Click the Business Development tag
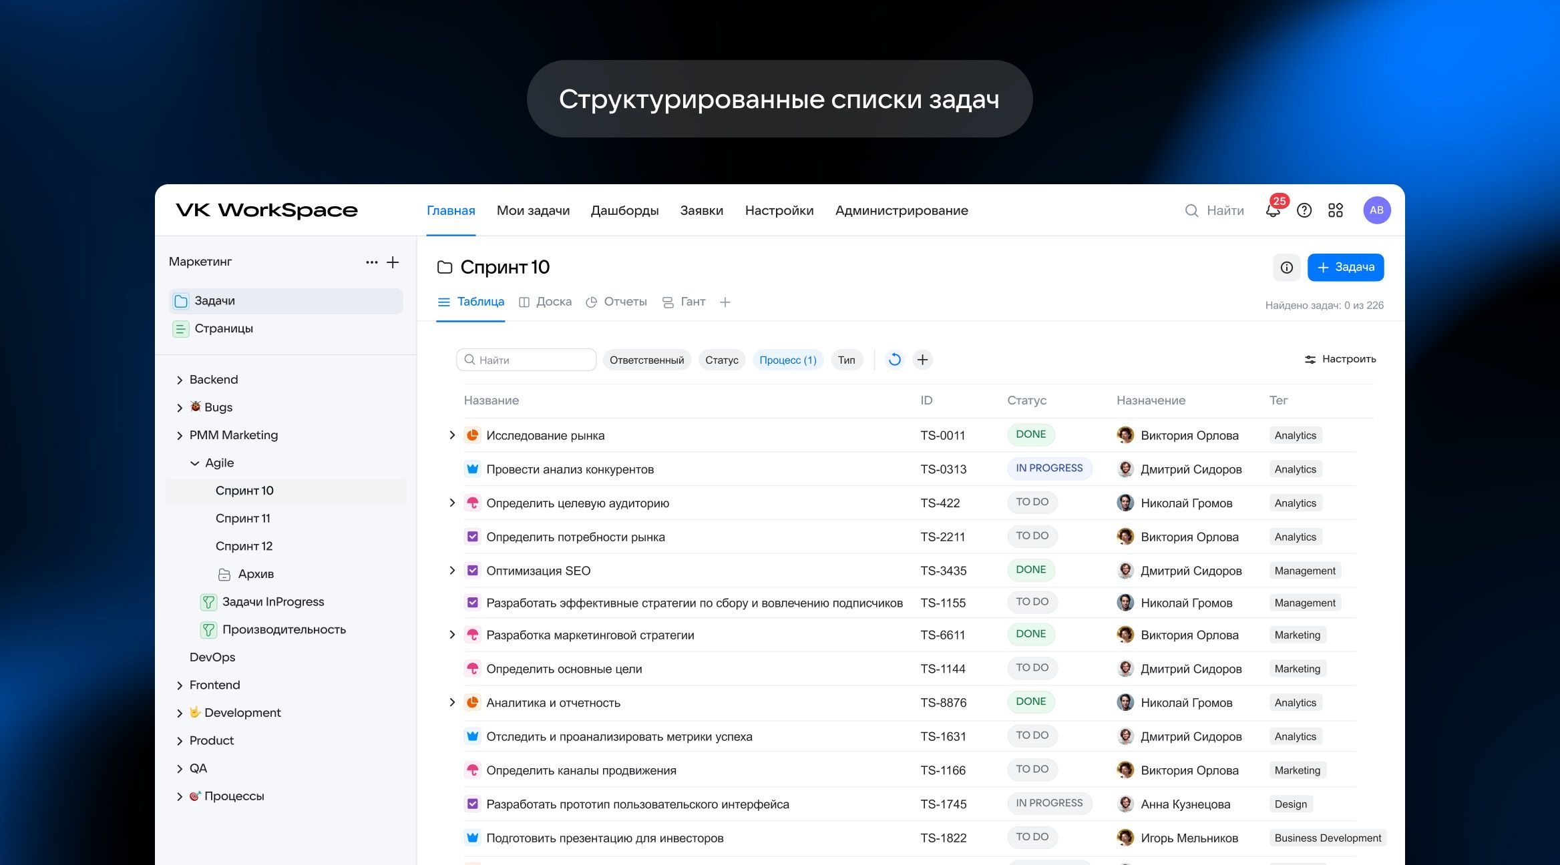Screen dimensions: 1560x865 tap(1328, 838)
